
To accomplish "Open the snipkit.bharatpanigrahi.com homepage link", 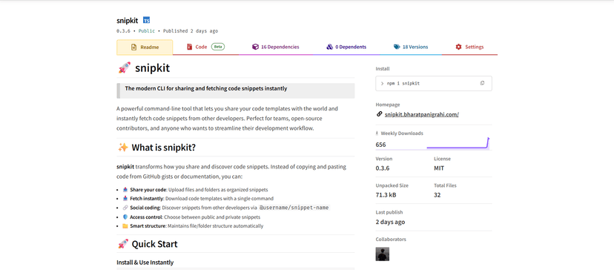I will click(x=422, y=114).
